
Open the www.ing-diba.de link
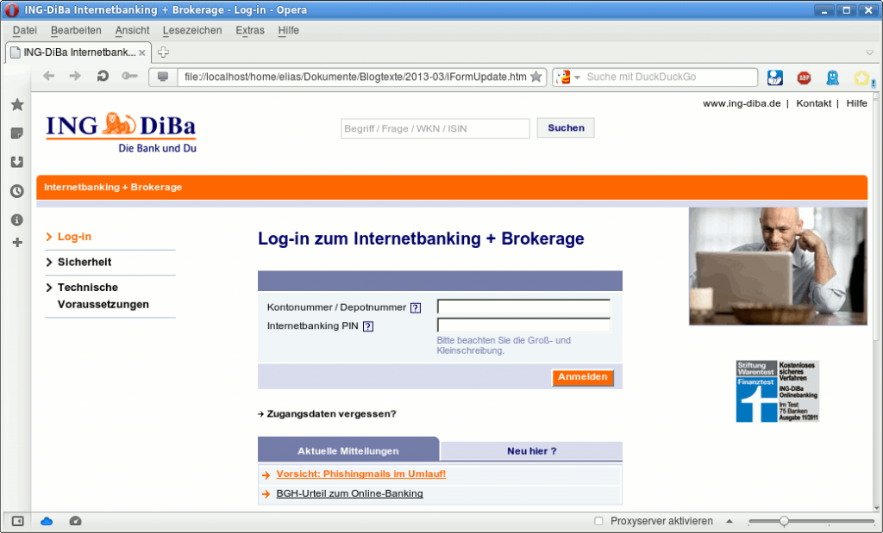pyautogui.click(x=742, y=103)
